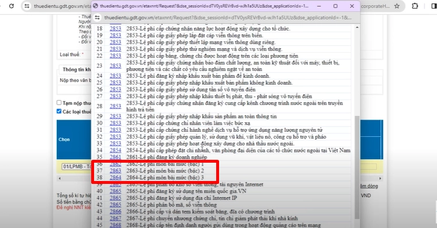Viewport: 437px width, 228px height.
Task: Select code 2863 Lệ phí môn bài bậc 2
Action: pos(115,171)
